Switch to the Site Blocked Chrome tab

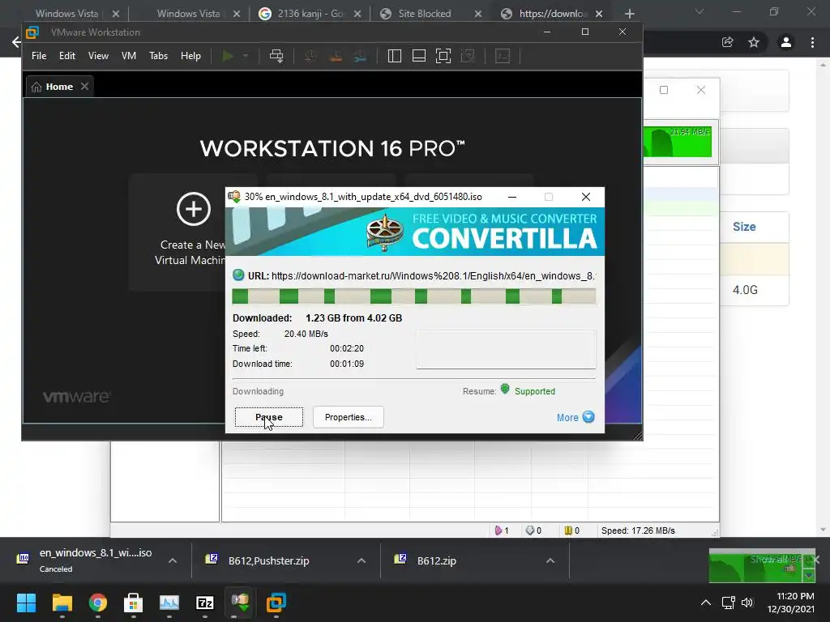coord(425,14)
